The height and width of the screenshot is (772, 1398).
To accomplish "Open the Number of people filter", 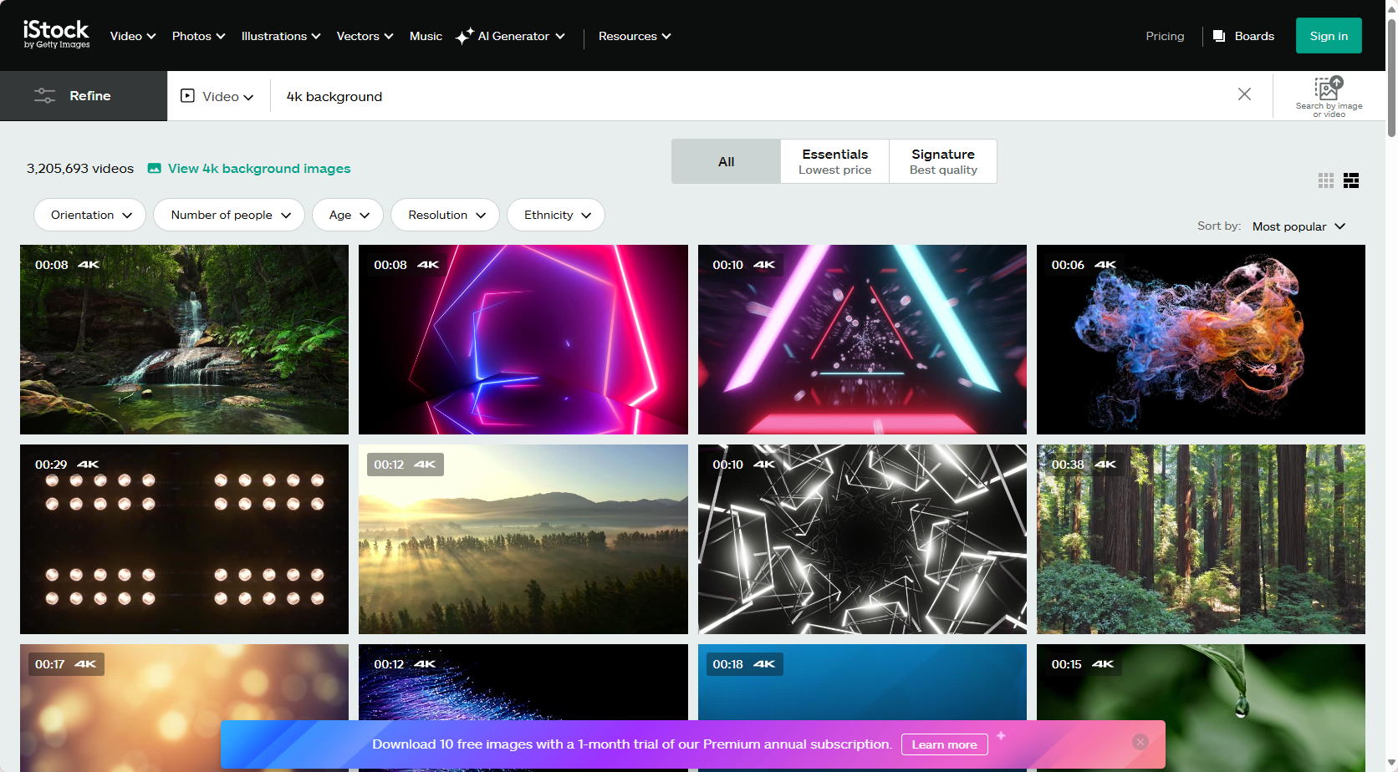I will (x=229, y=215).
